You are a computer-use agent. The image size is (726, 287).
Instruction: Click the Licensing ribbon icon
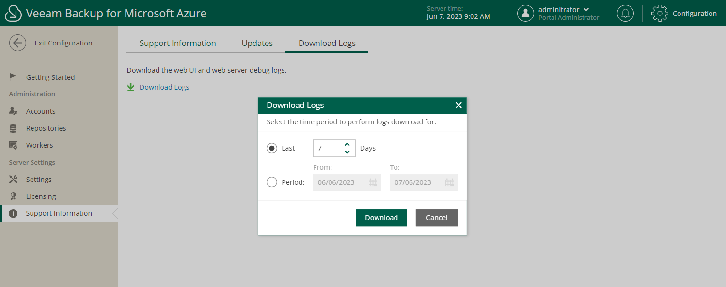click(x=14, y=196)
